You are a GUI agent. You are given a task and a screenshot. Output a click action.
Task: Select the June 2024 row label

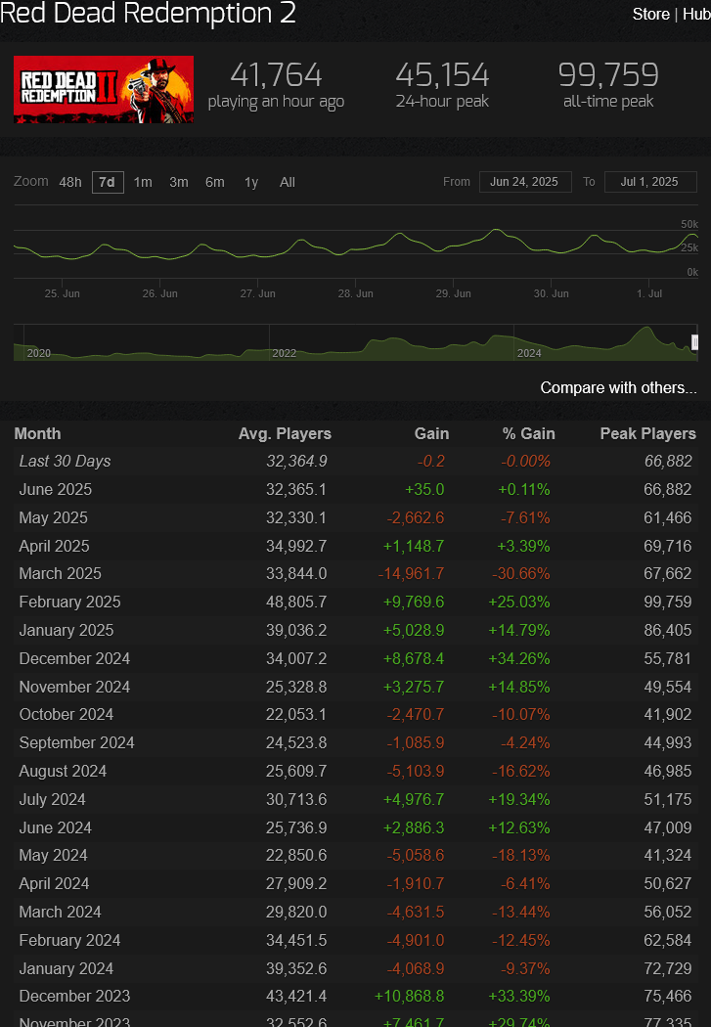click(56, 827)
